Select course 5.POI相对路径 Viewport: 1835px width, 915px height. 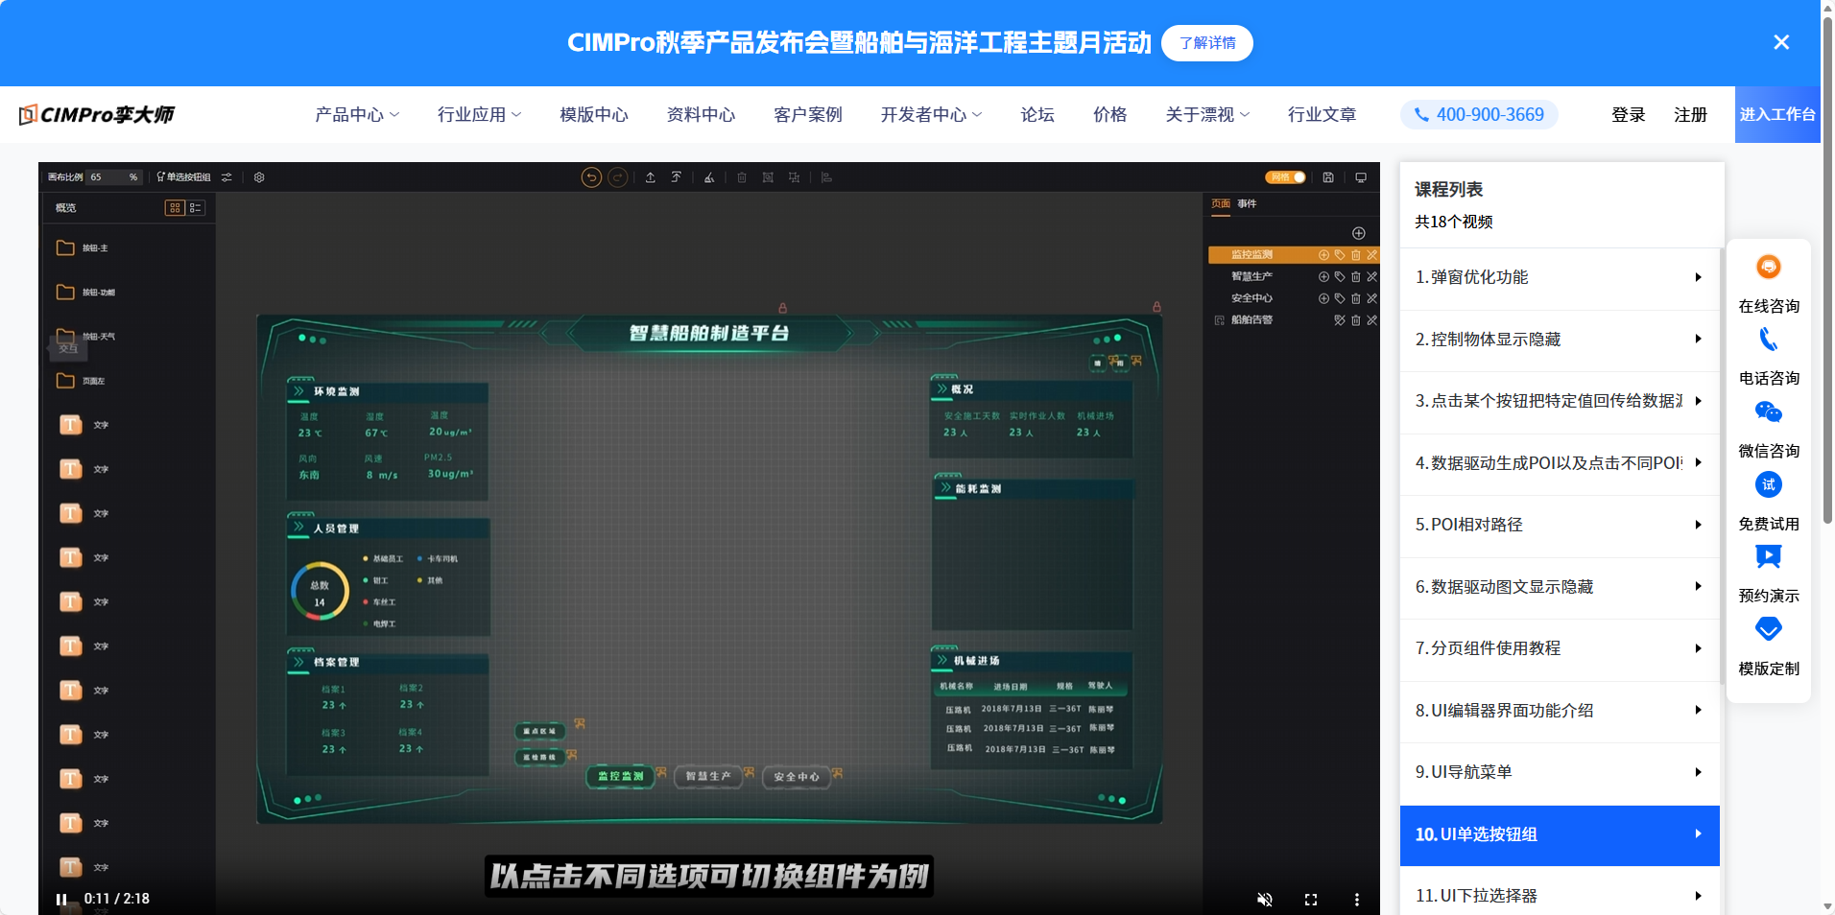pyautogui.click(x=1560, y=526)
